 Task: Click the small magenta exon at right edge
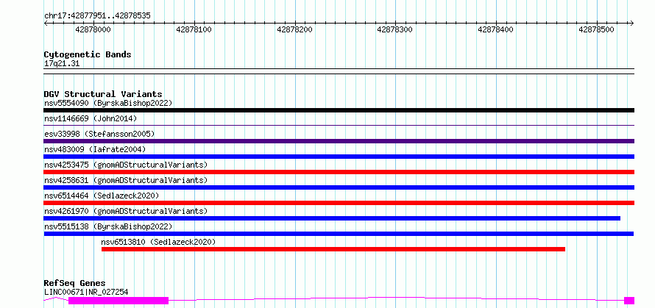(x=629, y=301)
